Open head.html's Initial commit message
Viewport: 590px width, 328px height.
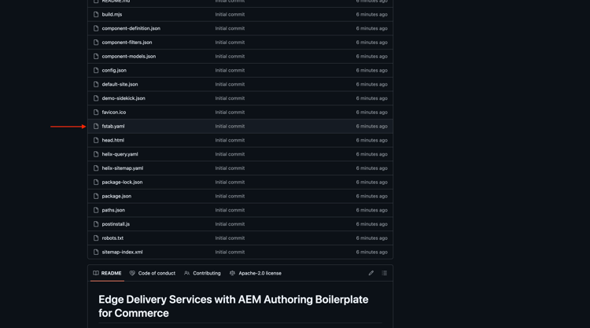coord(230,140)
